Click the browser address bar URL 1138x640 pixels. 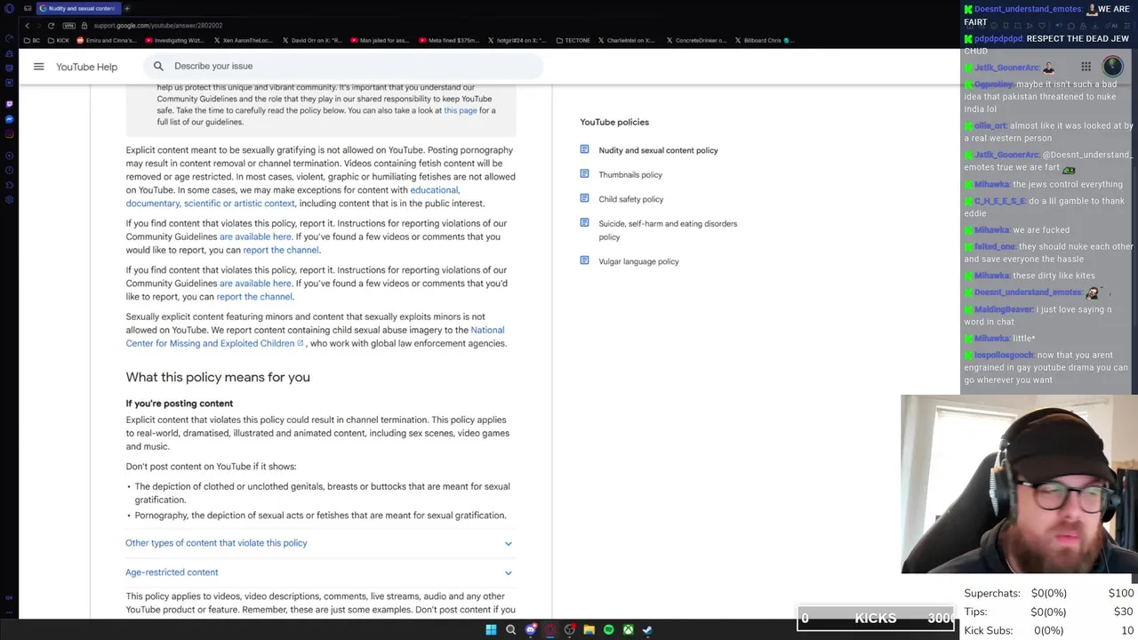point(157,25)
